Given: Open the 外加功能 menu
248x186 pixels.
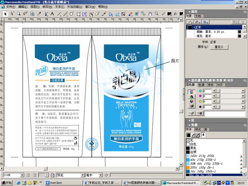Looking at the screenshot, I should click(x=74, y=7).
